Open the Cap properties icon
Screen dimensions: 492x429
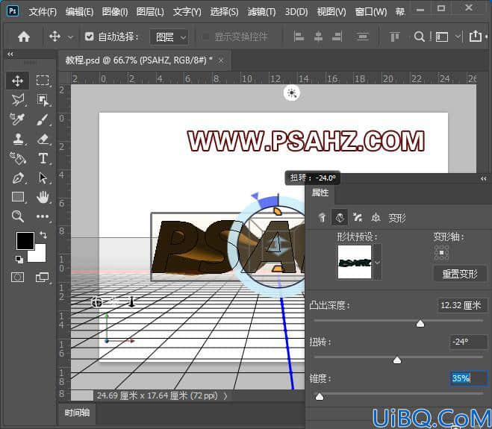357,217
